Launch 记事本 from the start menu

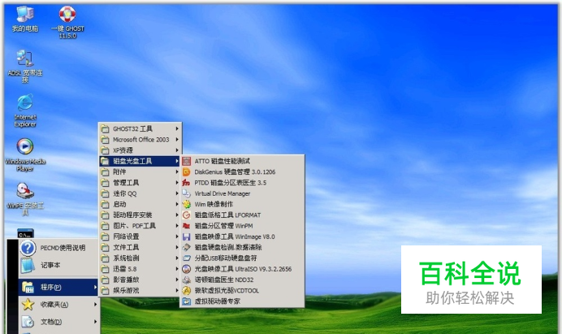point(58,265)
